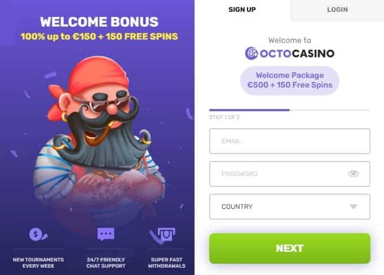This screenshot has height=275, width=384.
Task: Switch to the Login tab
Action: pos(337,10)
